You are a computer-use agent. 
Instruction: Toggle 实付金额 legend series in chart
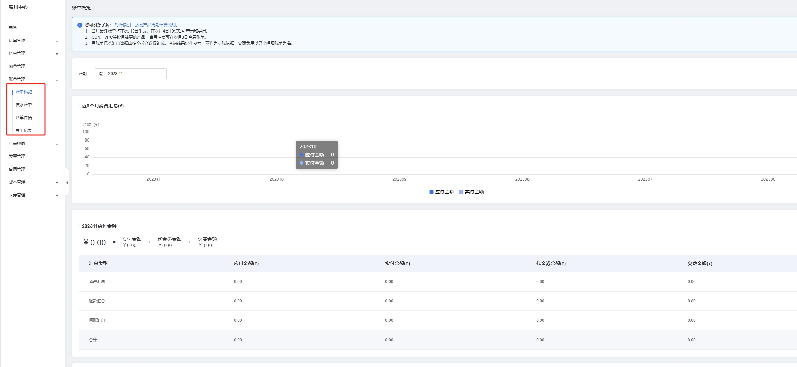tap(471, 192)
